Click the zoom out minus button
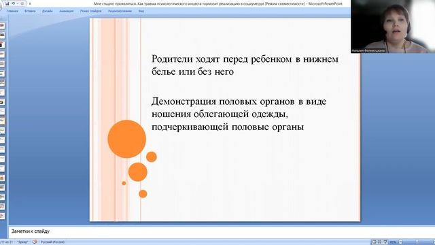This screenshot has height=245, width=435. click(x=400, y=242)
